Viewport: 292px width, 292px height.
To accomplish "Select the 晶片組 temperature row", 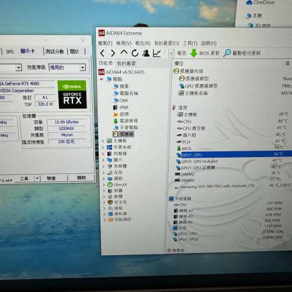I will tap(234, 135).
